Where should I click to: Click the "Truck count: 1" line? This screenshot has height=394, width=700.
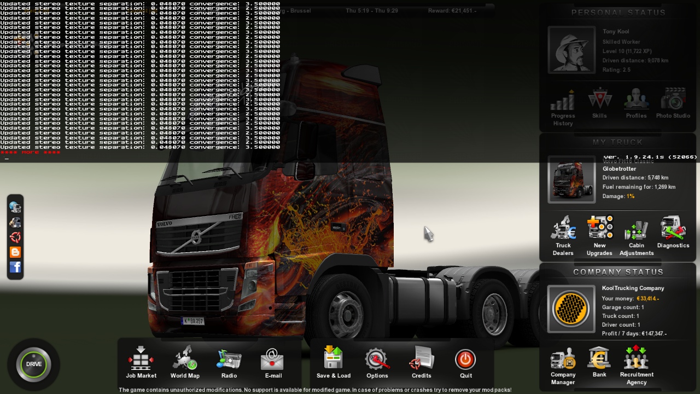click(x=621, y=316)
